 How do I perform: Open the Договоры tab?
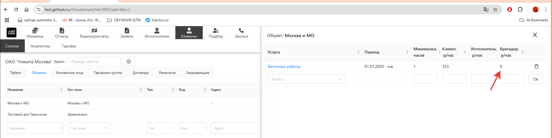point(141,73)
